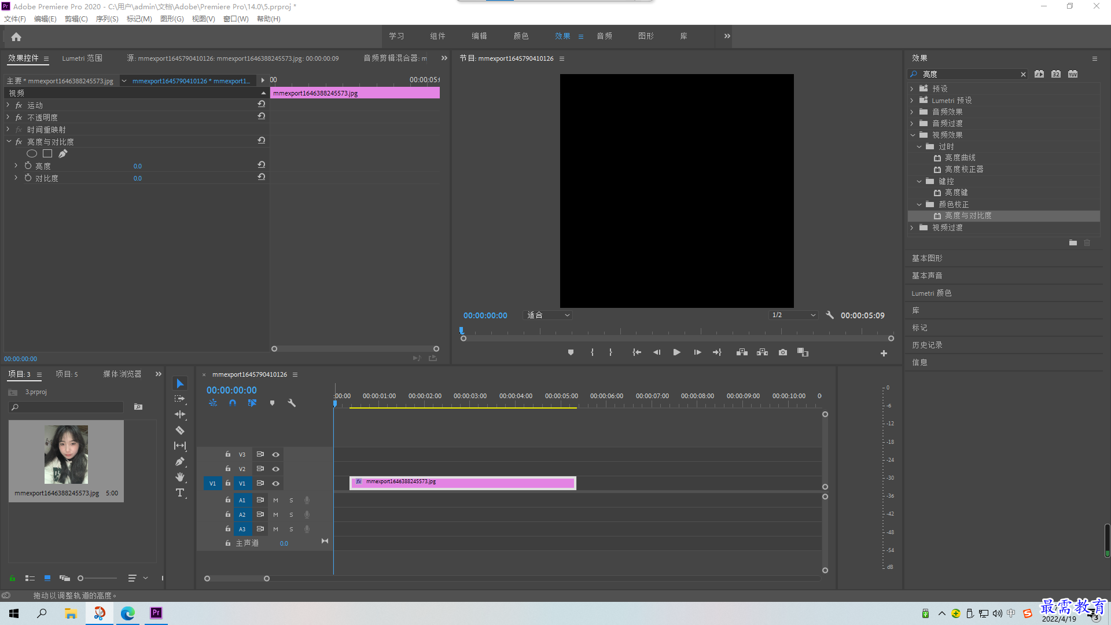Collapse the 颜色校正 folder
This screenshot has height=625, width=1111.
[x=919, y=204]
